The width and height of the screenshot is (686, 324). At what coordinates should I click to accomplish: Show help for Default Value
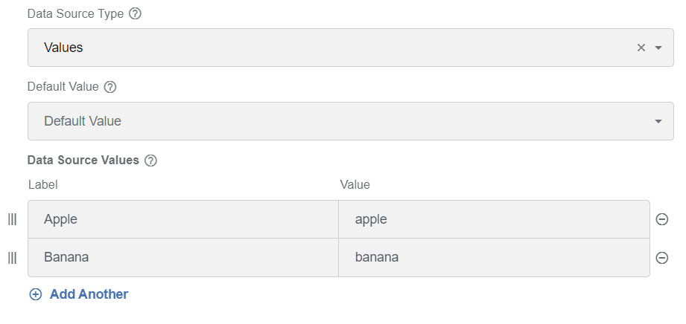(x=109, y=88)
